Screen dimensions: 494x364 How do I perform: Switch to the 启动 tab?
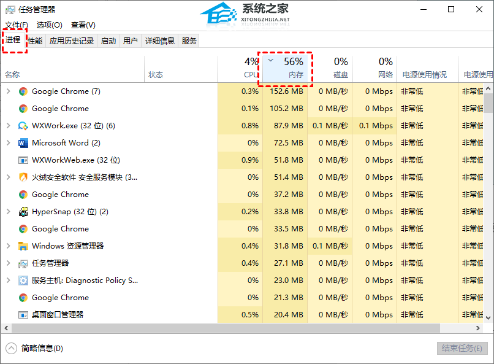tap(108, 41)
